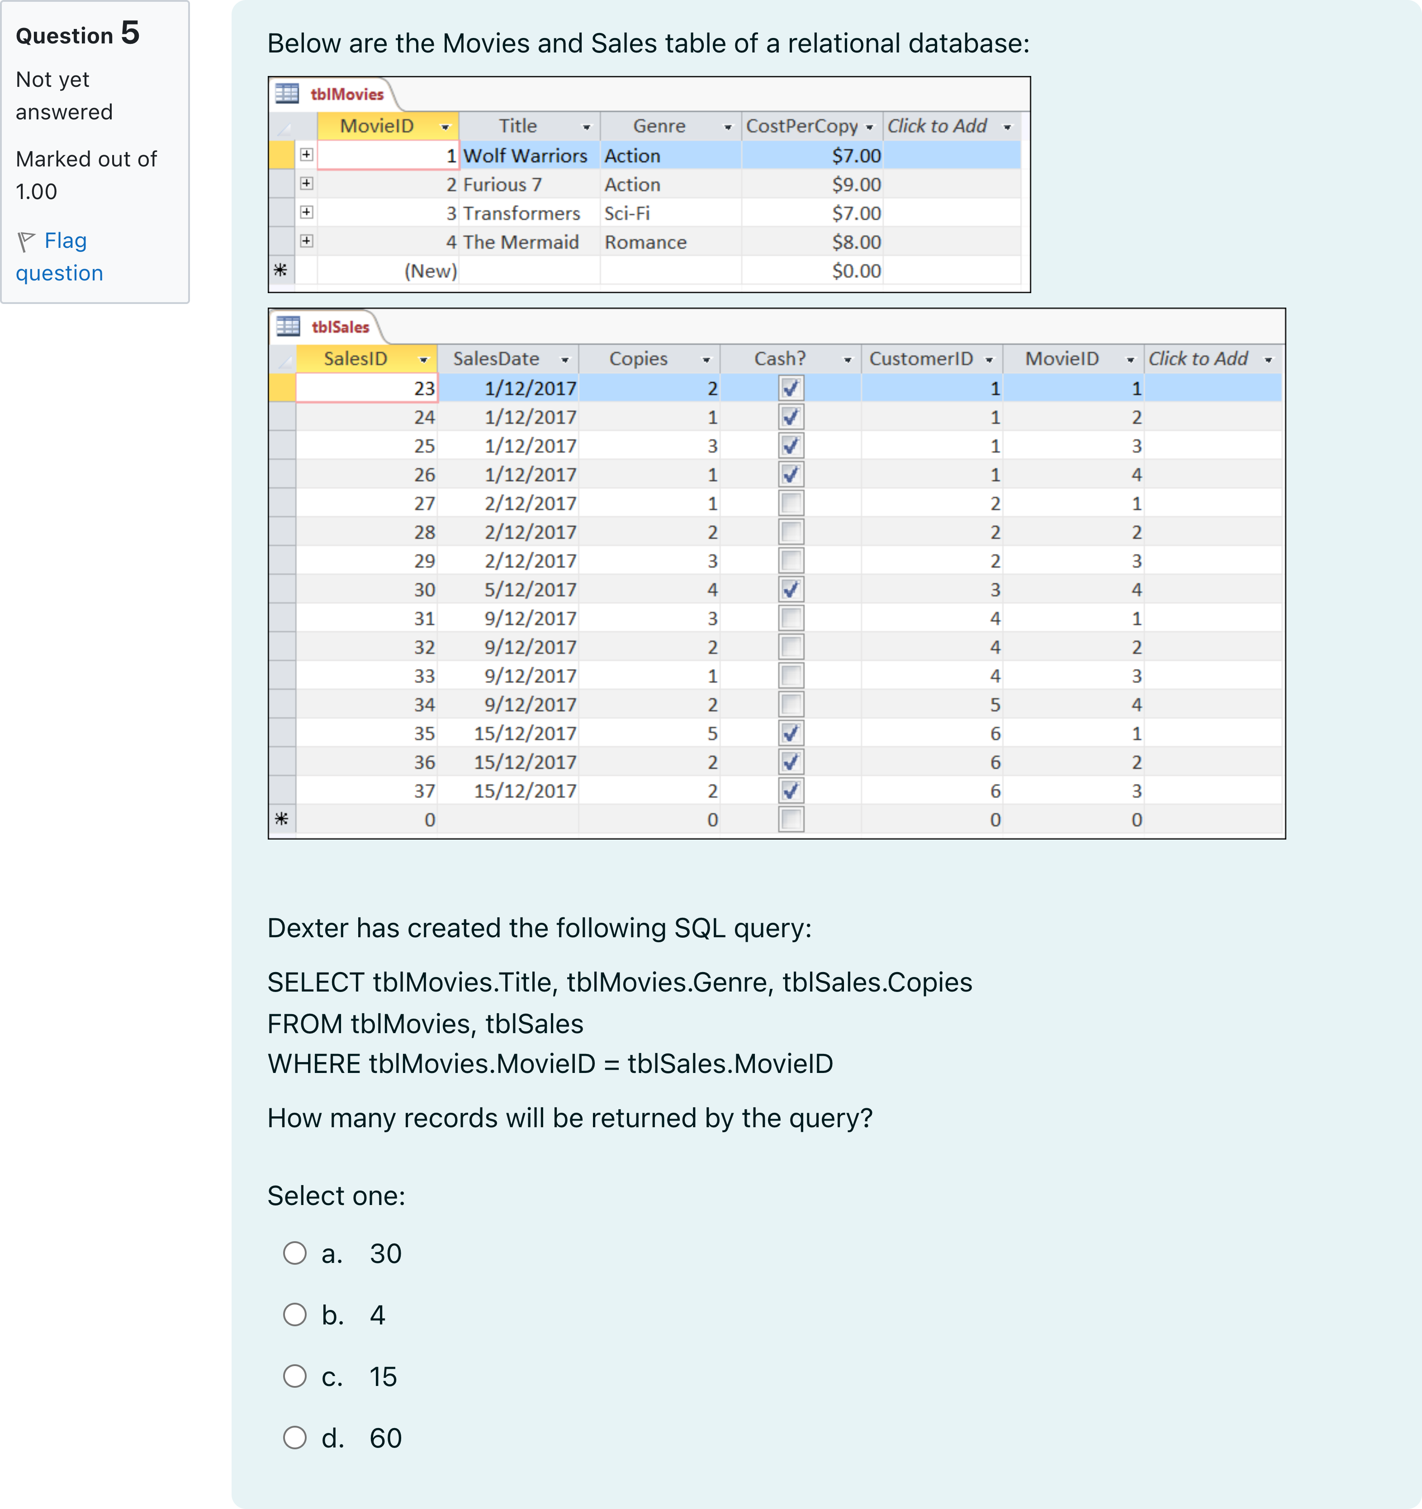
Task: Click the new record asterisk in tblSales
Action: pos(281,819)
